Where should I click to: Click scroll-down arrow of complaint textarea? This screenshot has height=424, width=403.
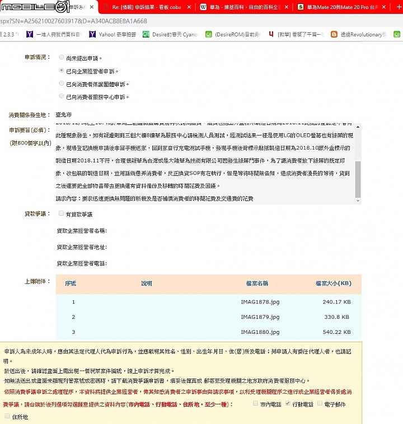pos(358,201)
